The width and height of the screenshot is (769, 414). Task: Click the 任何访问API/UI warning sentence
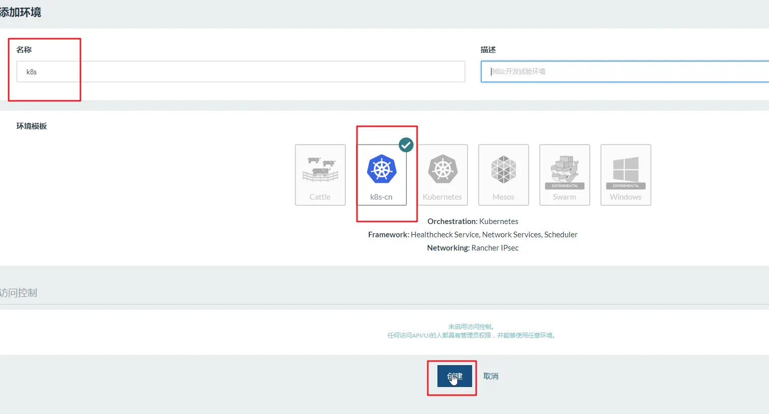coord(471,336)
